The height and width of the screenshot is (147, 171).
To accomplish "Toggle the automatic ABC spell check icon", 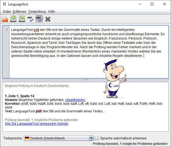I will (39, 19).
